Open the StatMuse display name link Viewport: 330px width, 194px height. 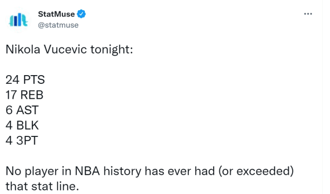56,14
